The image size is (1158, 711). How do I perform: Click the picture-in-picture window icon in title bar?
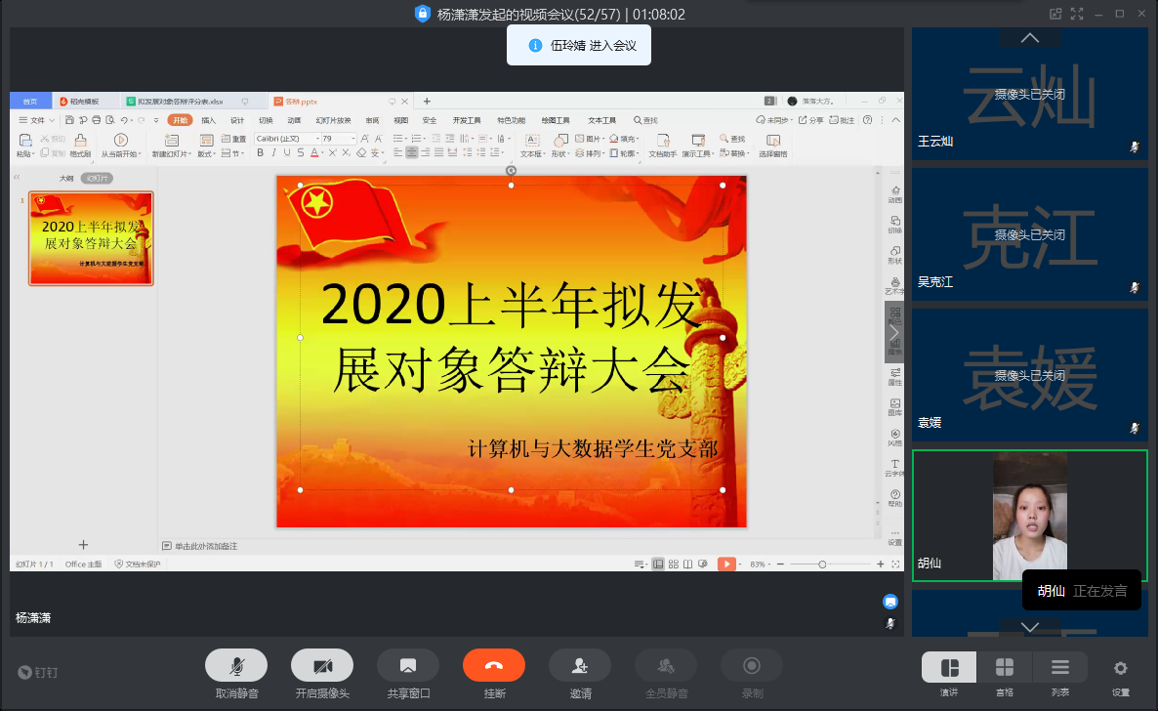(1055, 14)
